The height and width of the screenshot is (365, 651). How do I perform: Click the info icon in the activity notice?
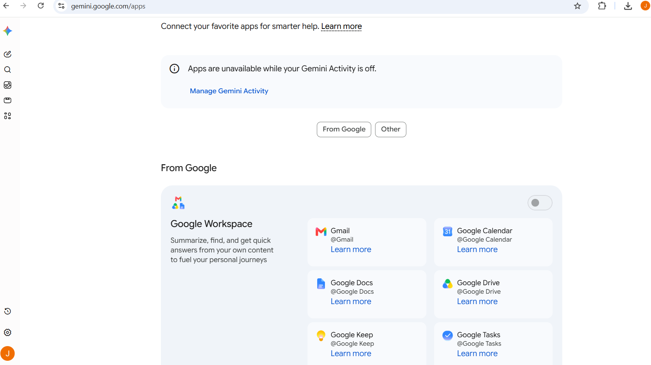pyautogui.click(x=174, y=69)
